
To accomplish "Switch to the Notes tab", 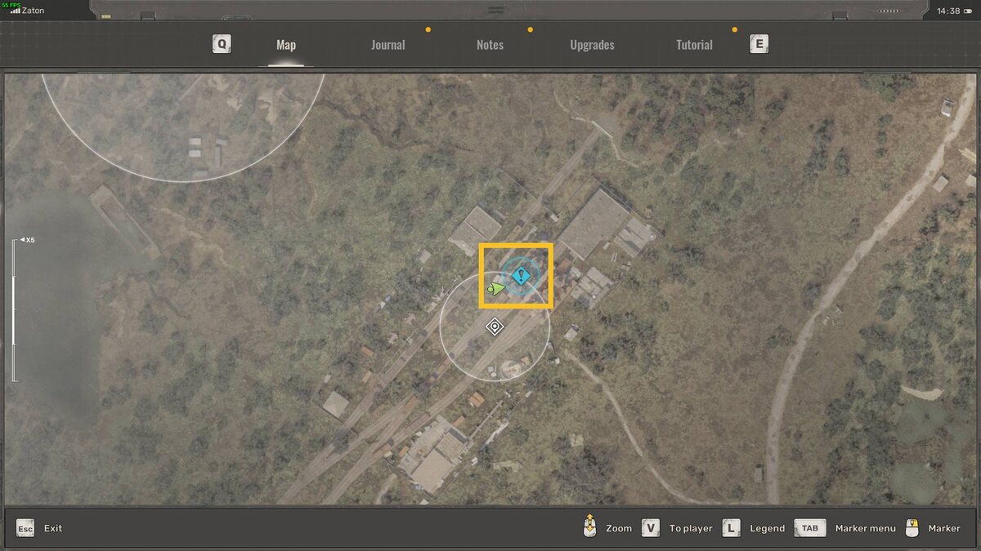I will [x=490, y=45].
